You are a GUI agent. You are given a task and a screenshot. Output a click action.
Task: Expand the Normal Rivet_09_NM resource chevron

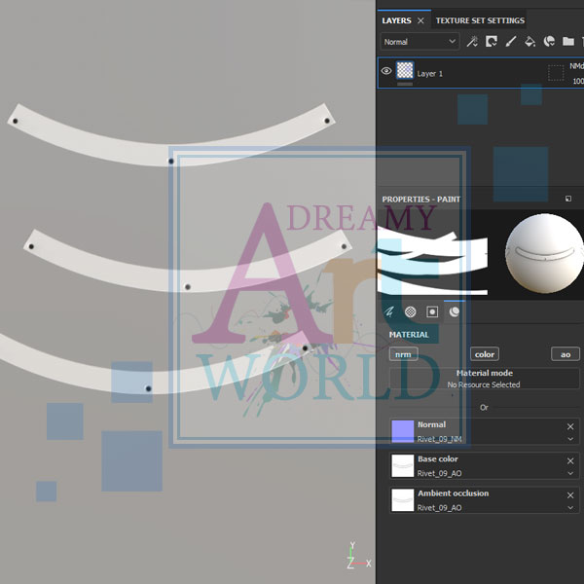tap(570, 440)
